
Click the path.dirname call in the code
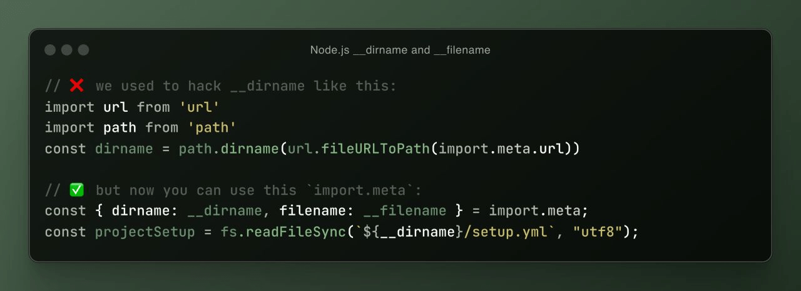pos(229,149)
